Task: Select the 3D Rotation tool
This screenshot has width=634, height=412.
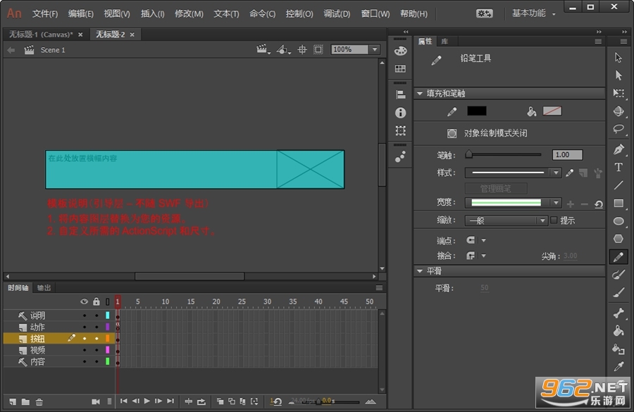Action: click(x=619, y=111)
